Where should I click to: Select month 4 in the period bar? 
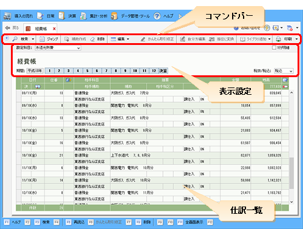78,70
